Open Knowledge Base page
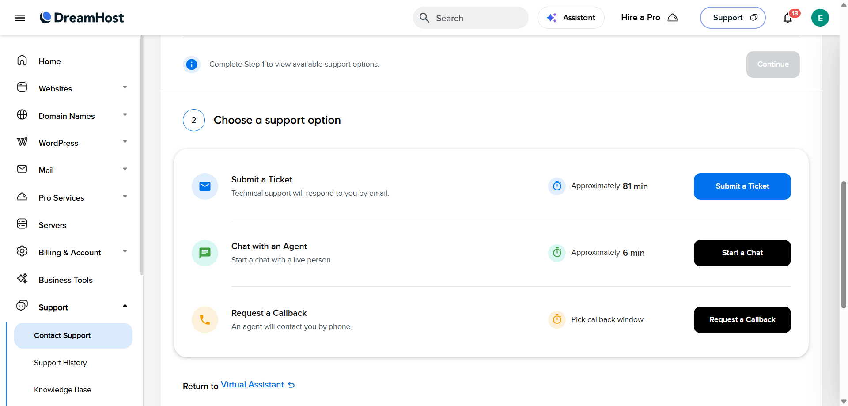 pyautogui.click(x=63, y=390)
